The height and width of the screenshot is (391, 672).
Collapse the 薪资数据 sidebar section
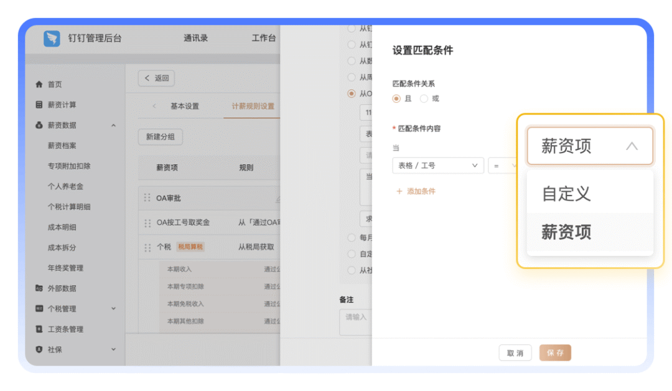click(113, 125)
